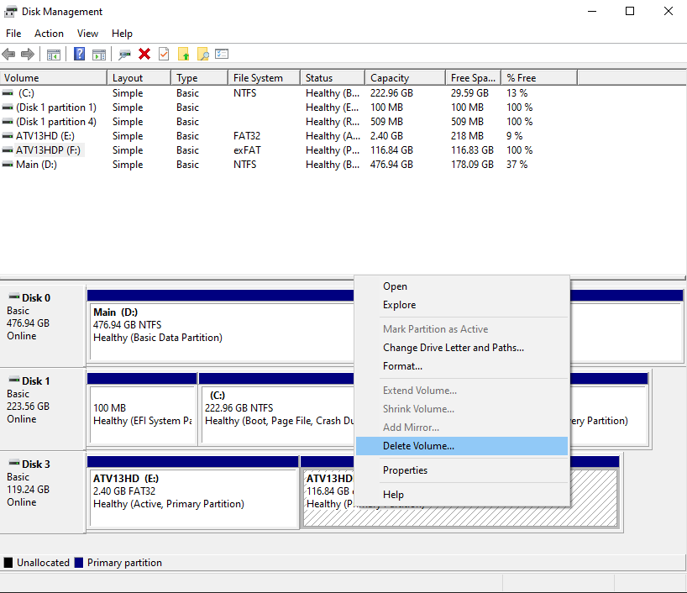687x593 pixels.
Task: Click the checkmark document toolbar icon
Action: click(162, 54)
